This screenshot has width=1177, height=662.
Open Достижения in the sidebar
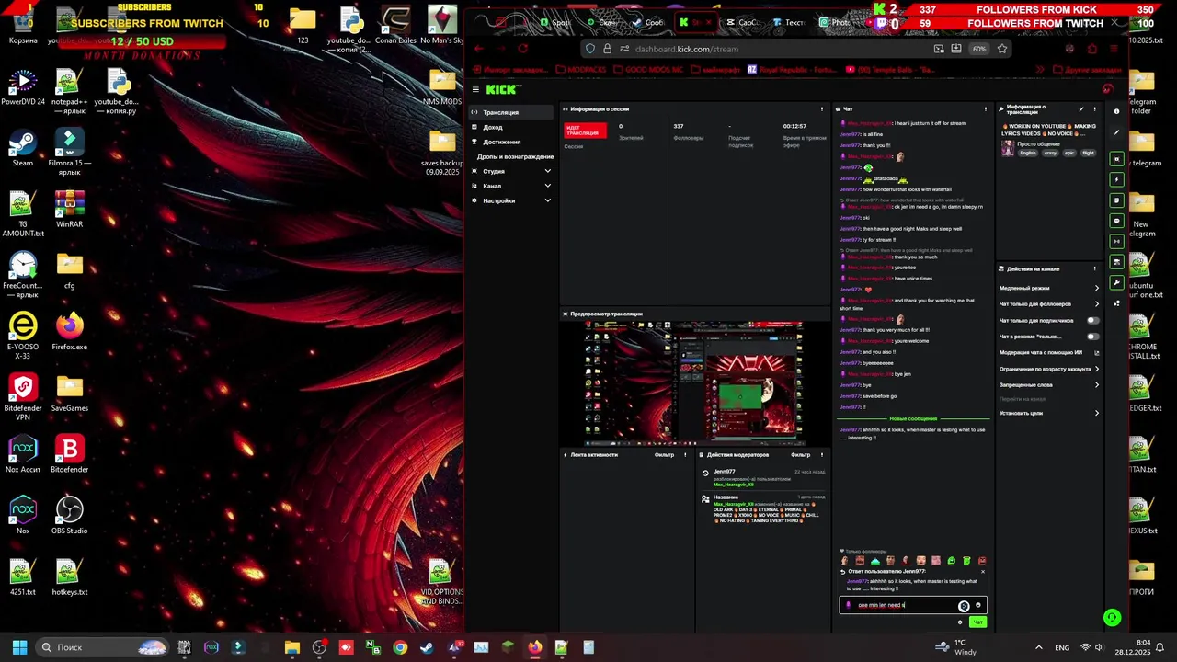(510, 142)
